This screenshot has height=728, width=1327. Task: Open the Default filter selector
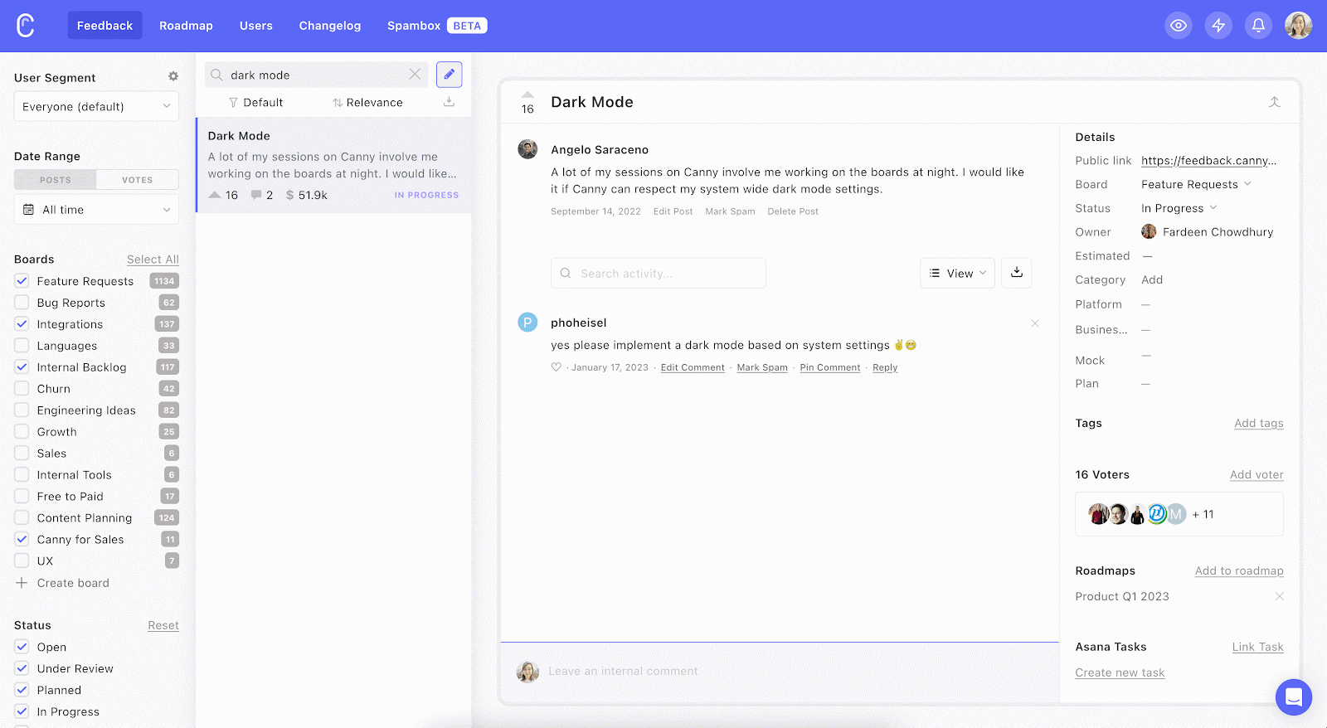tap(255, 103)
